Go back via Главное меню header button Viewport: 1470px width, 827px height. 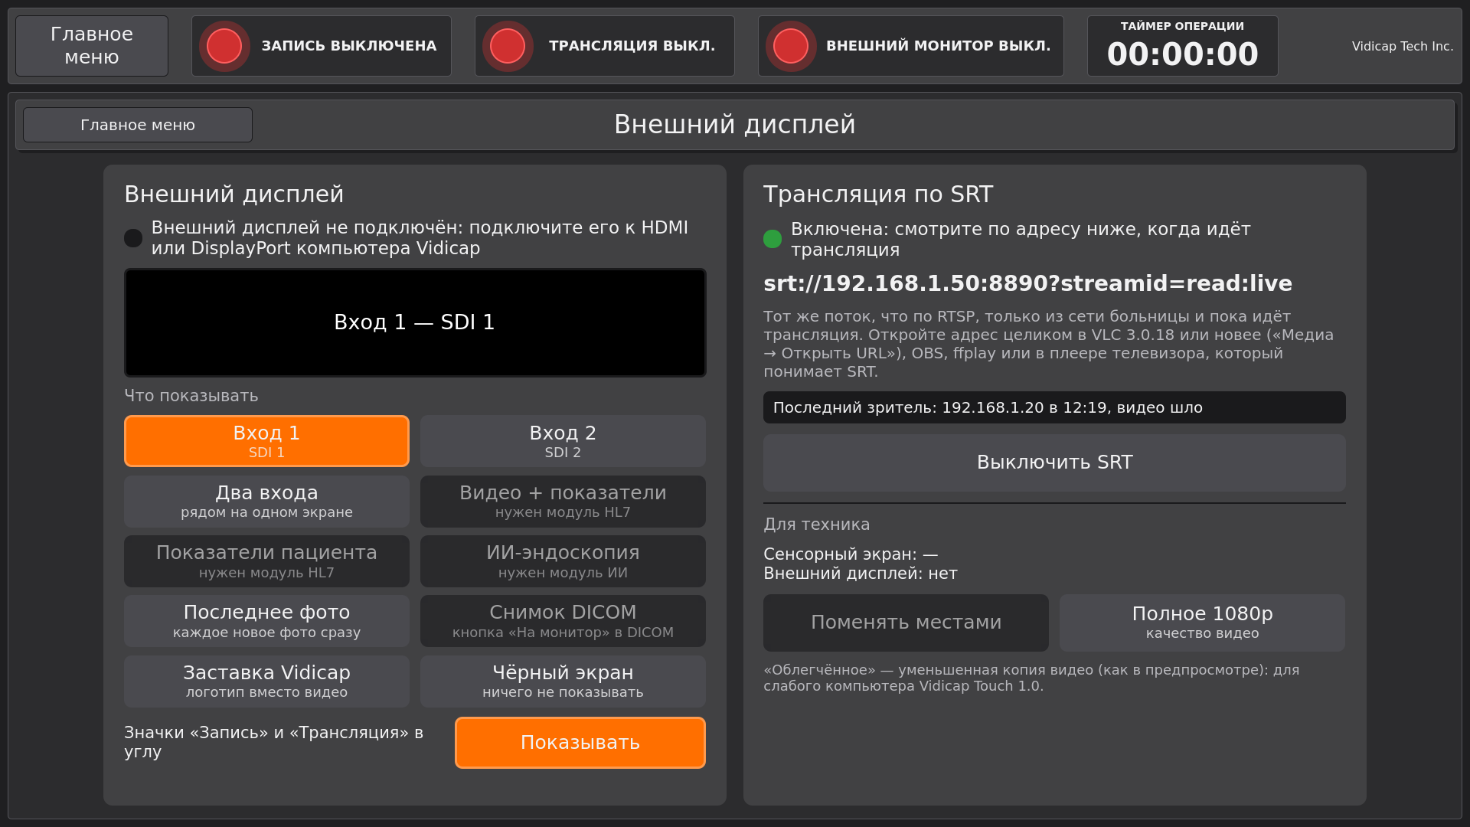coord(138,125)
